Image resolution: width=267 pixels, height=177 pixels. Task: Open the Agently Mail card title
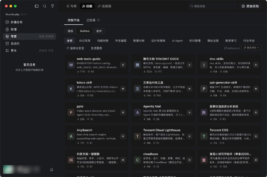[x=152, y=106]
